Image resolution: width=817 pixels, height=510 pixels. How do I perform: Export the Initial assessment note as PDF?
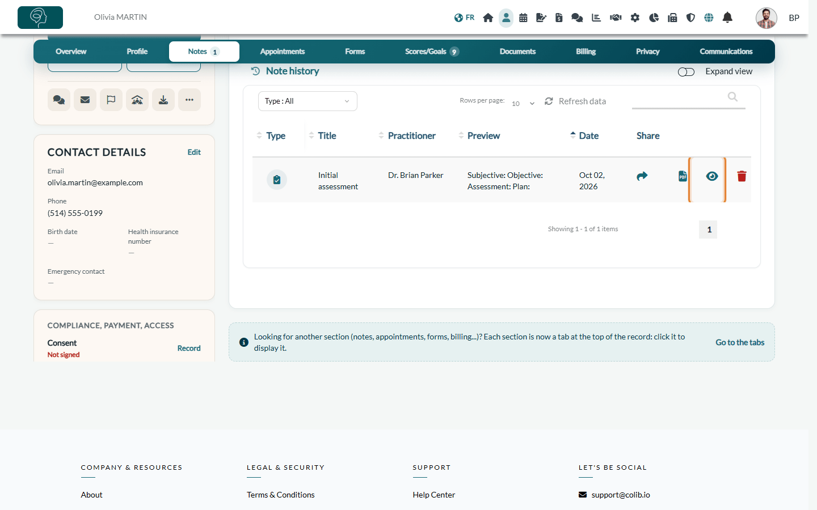pyautogui.click(x=683, y=176)
